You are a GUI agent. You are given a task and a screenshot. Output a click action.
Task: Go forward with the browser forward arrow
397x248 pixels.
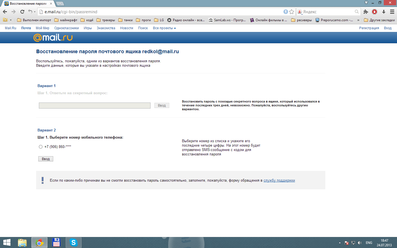pos(14,12)
